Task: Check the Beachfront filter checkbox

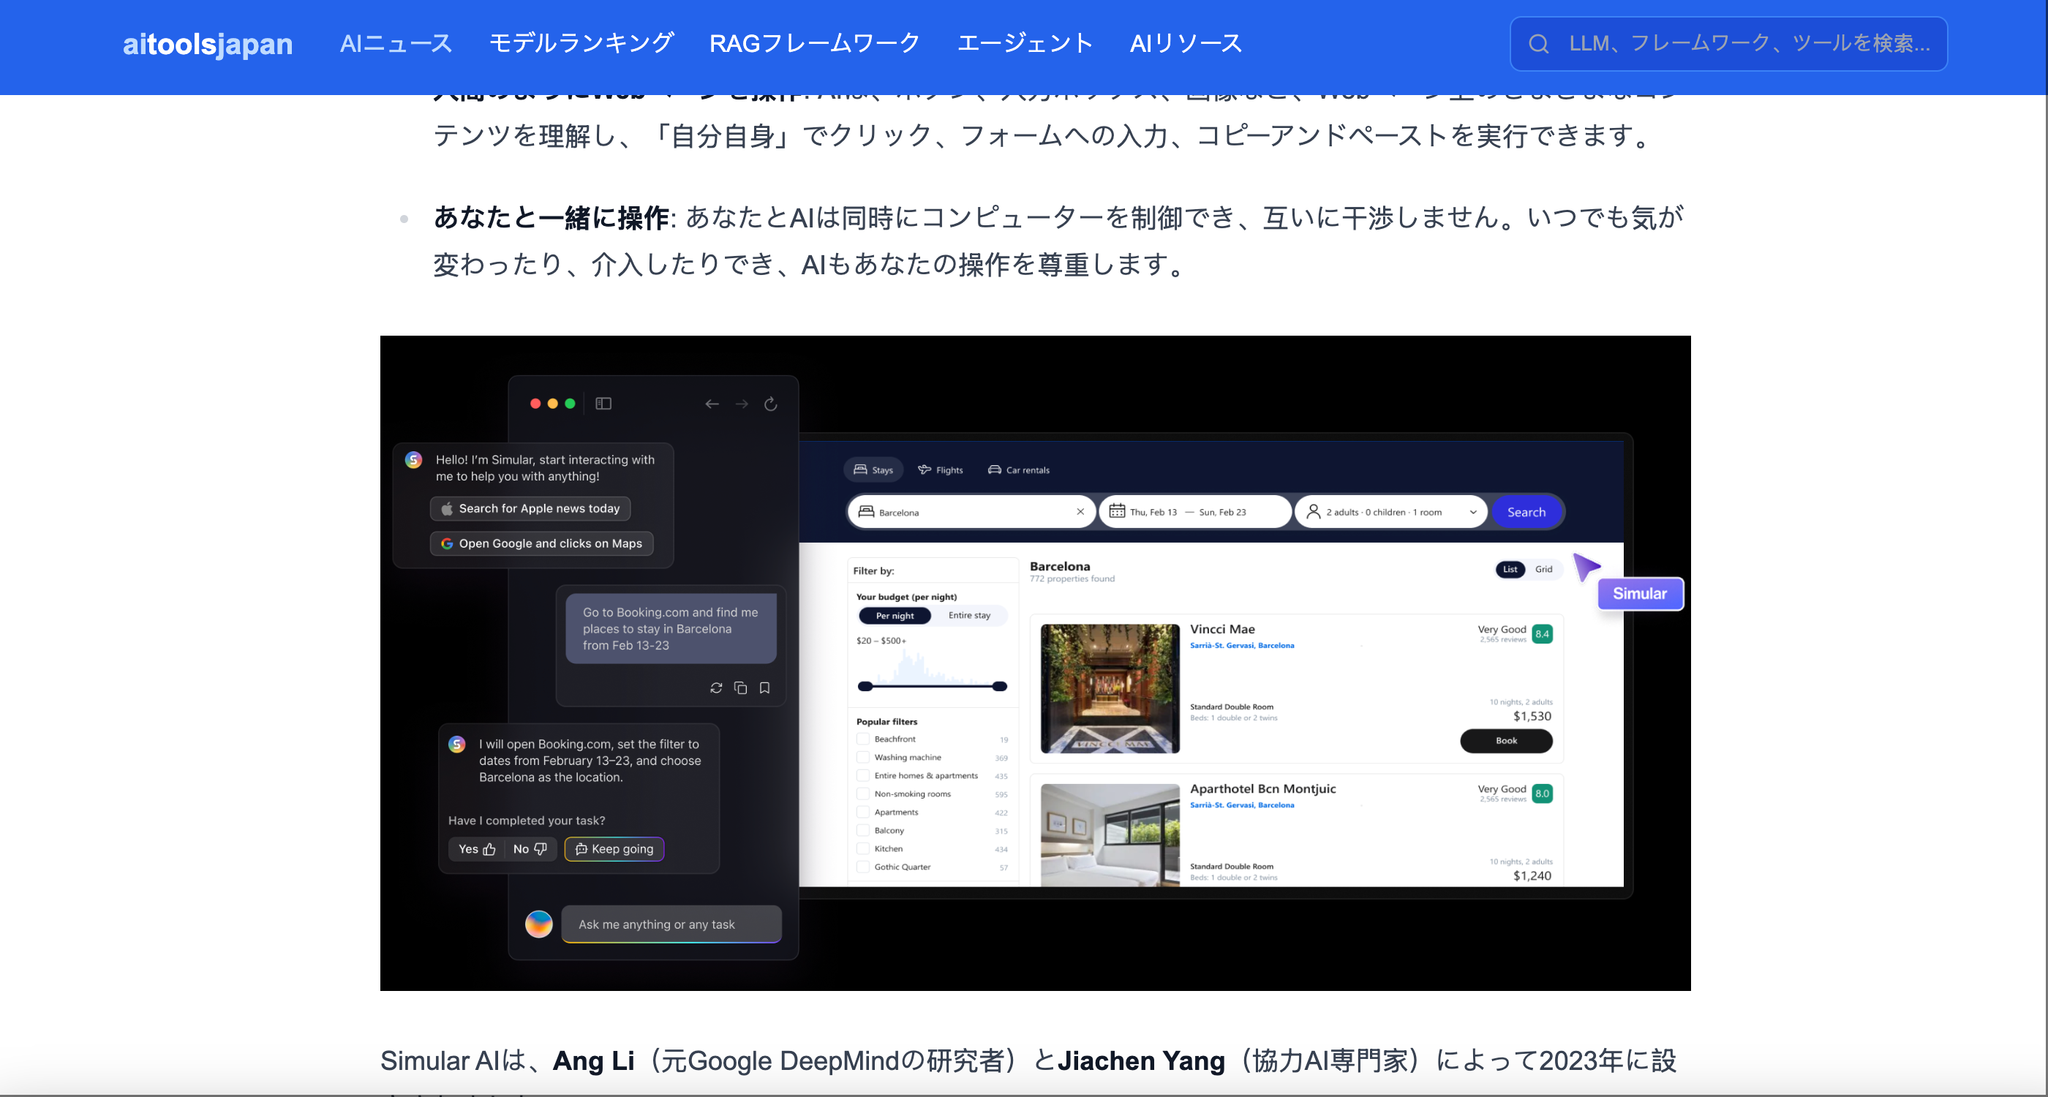Action: click(862, 739)
